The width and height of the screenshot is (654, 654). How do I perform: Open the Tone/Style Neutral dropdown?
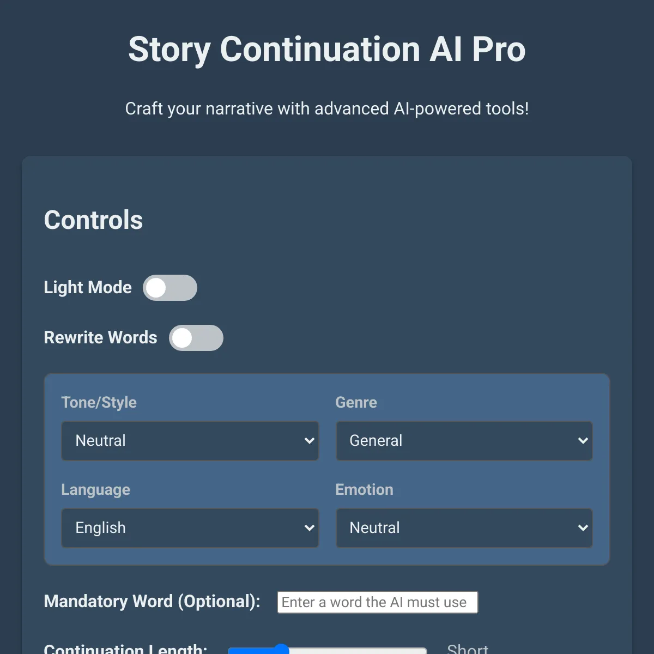point(190,441)
